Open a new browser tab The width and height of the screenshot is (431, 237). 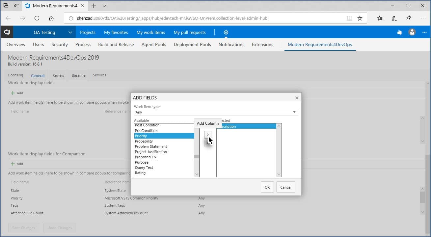click(94, 6)
